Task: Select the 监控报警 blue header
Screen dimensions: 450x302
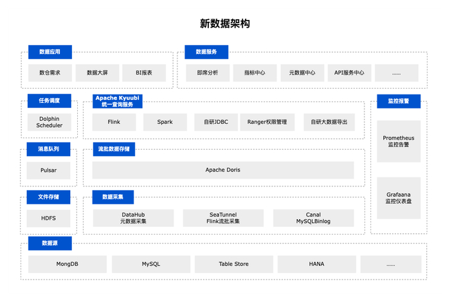Action: (x=399, y=102)
